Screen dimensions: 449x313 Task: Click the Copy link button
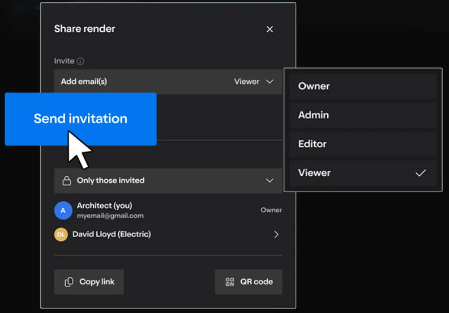[89, 282]
